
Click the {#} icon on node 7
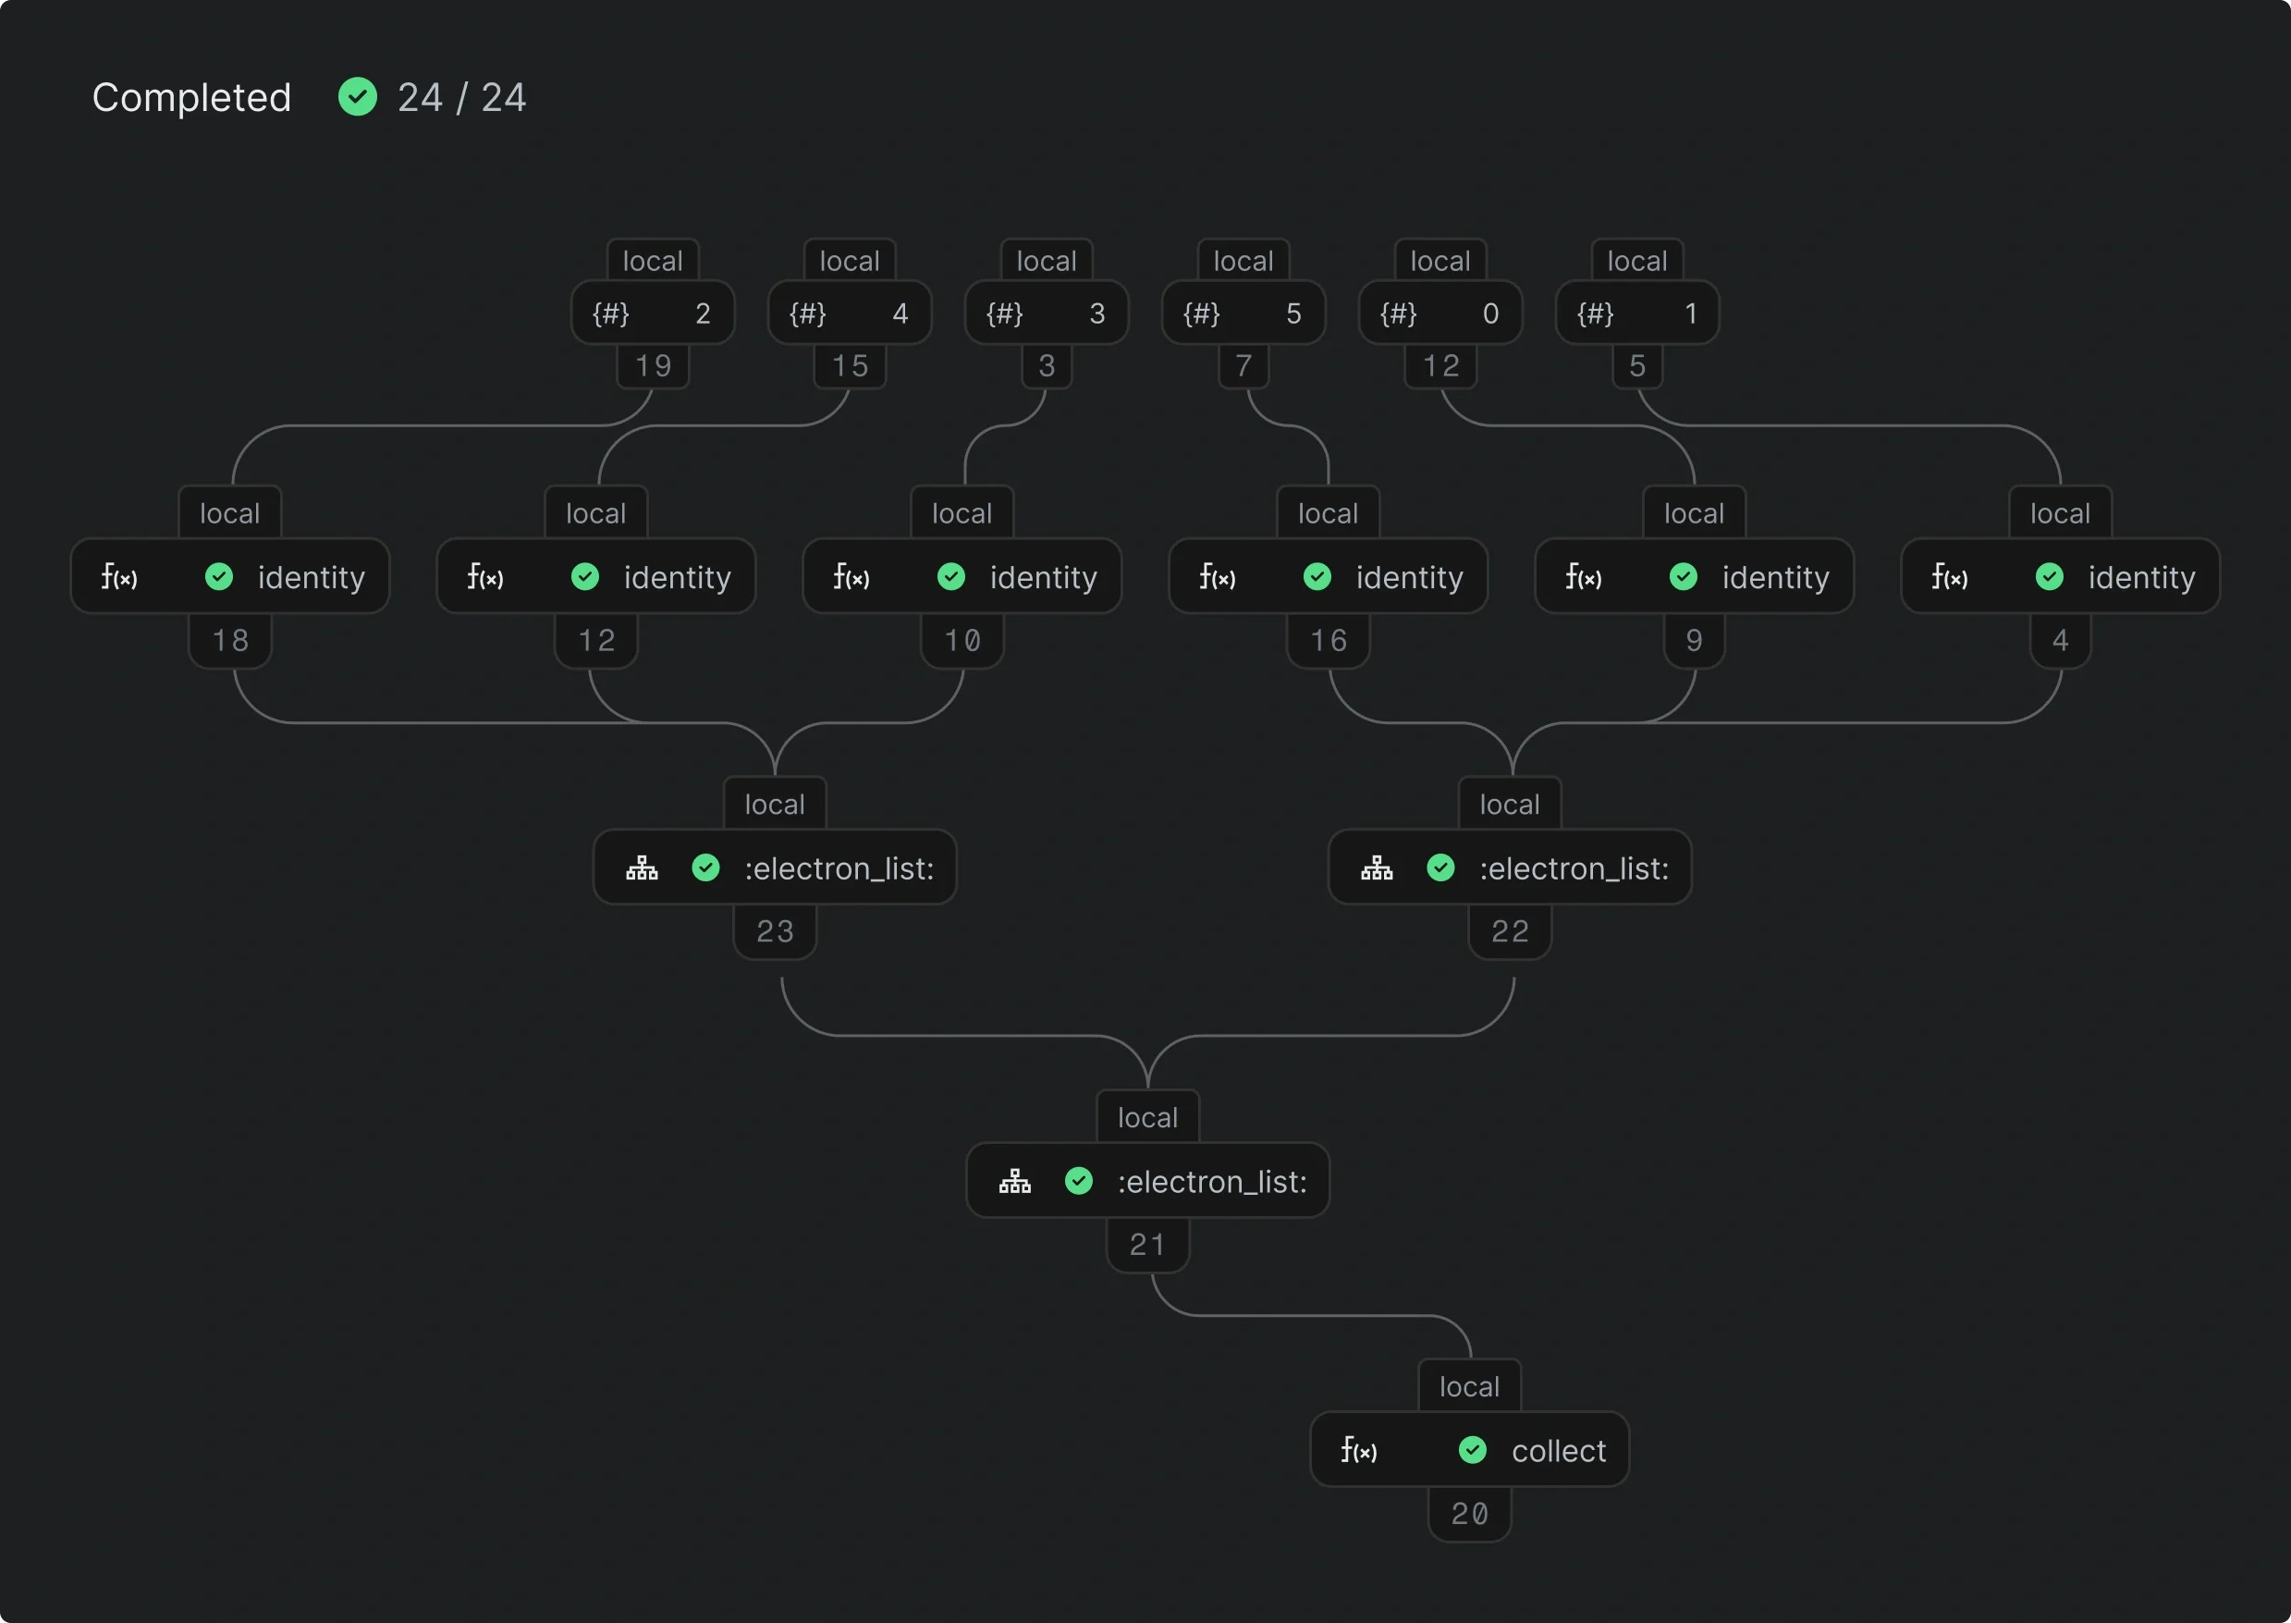(x=1201, y=314)
